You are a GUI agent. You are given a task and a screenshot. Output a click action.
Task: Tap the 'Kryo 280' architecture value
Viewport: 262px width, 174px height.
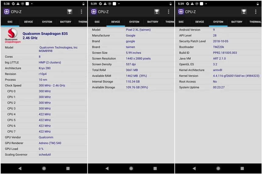pyautogui.click(x=44, y=68)
